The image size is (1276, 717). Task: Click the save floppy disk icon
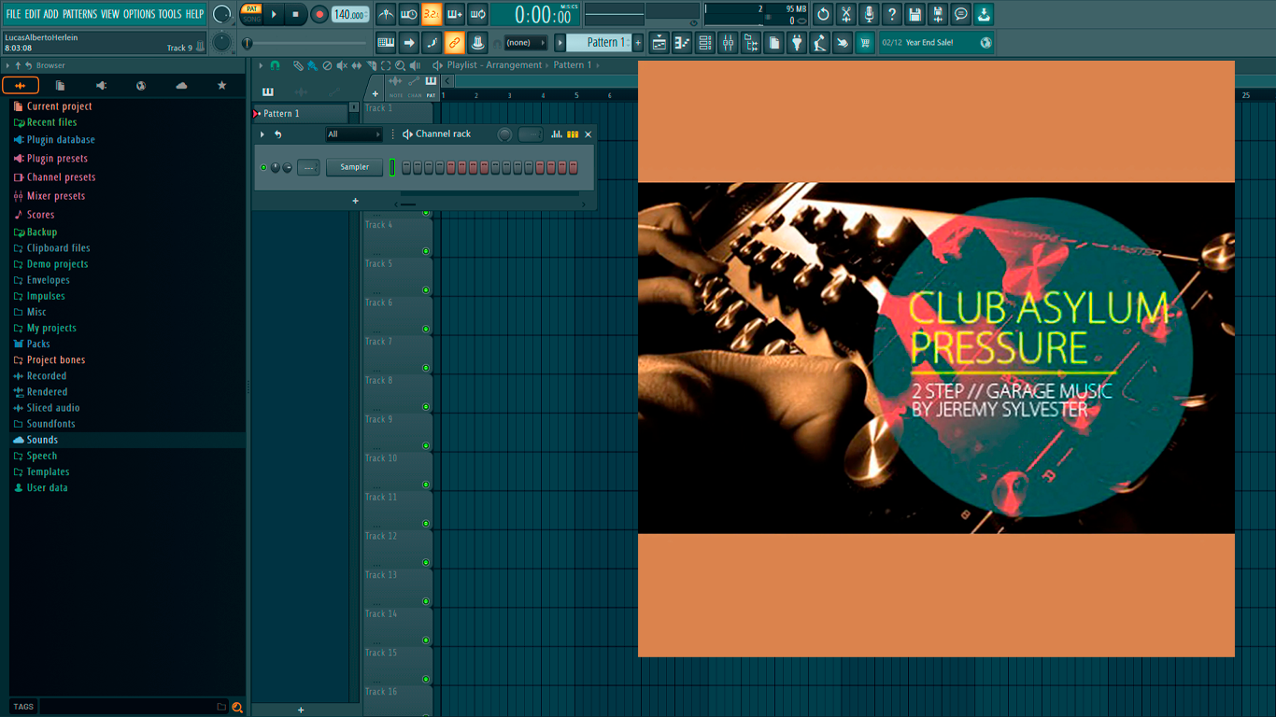tap(914, 14)
